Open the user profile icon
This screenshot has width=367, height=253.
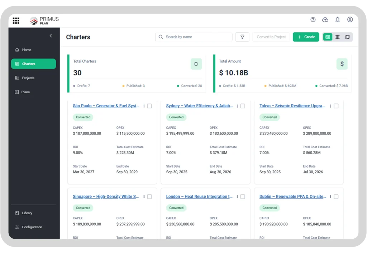tap(350, 20)
